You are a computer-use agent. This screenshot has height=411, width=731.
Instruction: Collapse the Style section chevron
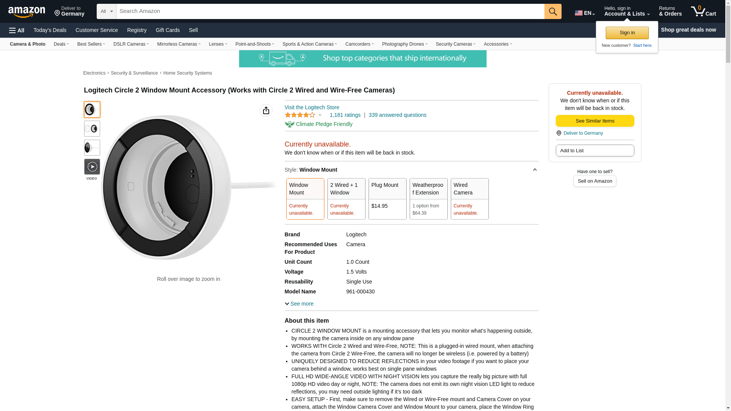[x=535, y=170]
